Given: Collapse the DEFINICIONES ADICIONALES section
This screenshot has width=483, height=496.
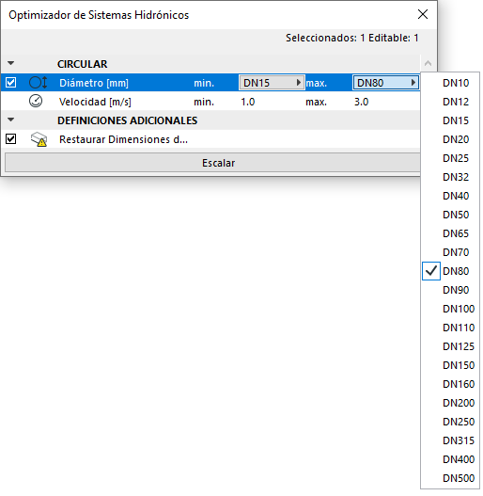Looking at the screenshot, I should 11,120.
